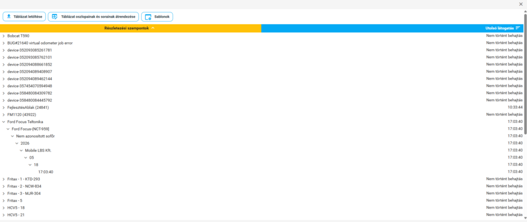The image size is (527, 222).
Task: Expand the Fritax - 1 - KTD-293 row
Action: click(4, 179)
